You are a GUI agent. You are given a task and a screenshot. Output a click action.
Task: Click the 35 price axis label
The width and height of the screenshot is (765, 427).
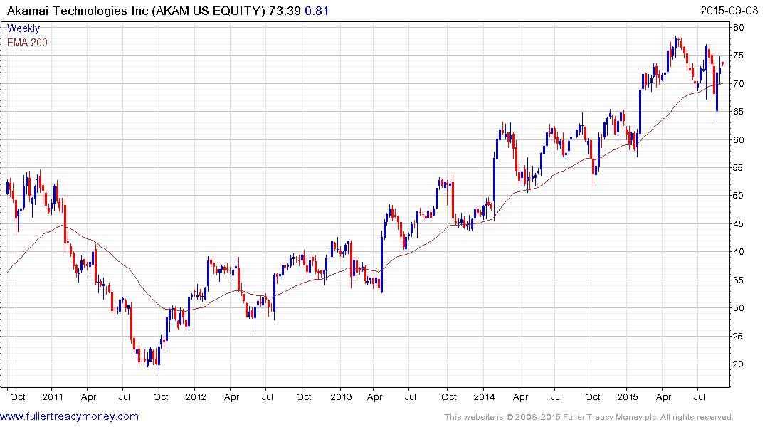click(739, 280)
